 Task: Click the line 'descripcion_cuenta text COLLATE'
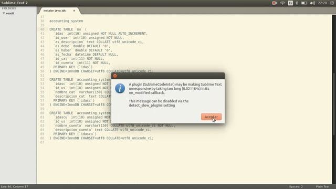coord(102,130)
